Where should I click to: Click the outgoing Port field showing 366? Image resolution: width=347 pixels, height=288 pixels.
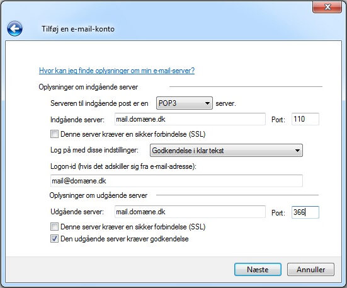point(305,212)
